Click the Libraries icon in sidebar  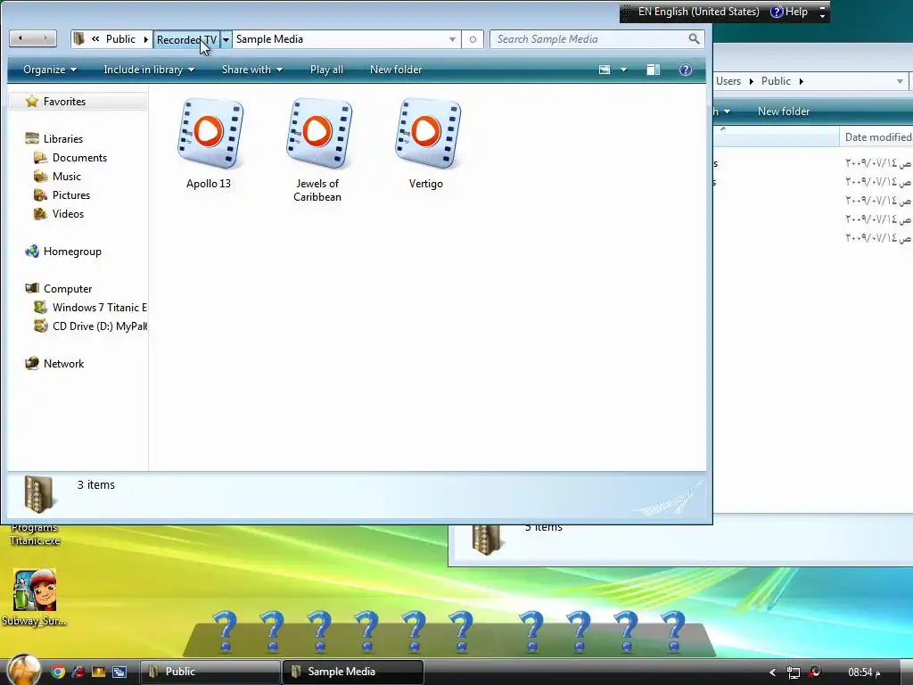pos(32,138)
